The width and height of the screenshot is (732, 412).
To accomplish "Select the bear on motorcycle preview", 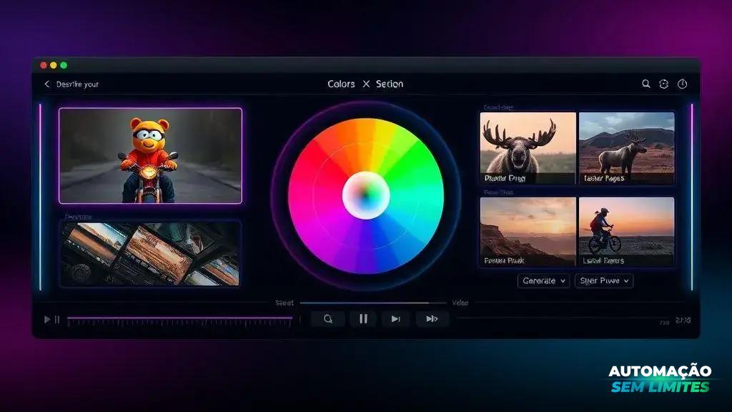I will tap(150, 155).
